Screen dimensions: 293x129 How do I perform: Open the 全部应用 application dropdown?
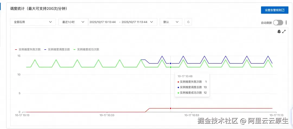[x=33, y=22]
